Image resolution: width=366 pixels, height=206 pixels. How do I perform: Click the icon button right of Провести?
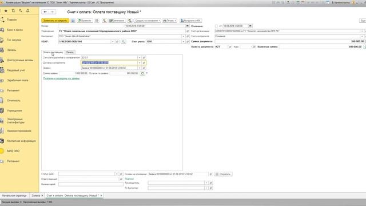(x=97, y=21)
